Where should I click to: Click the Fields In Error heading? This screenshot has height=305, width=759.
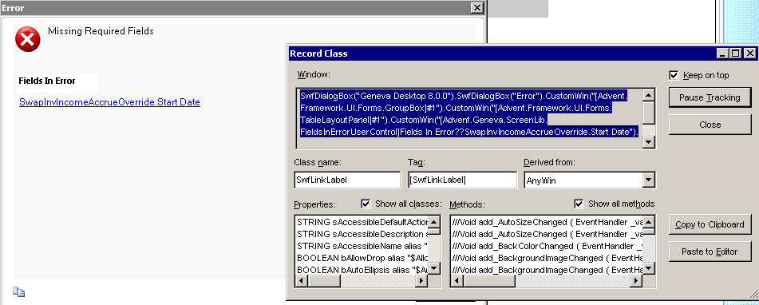tap(47, 81)
